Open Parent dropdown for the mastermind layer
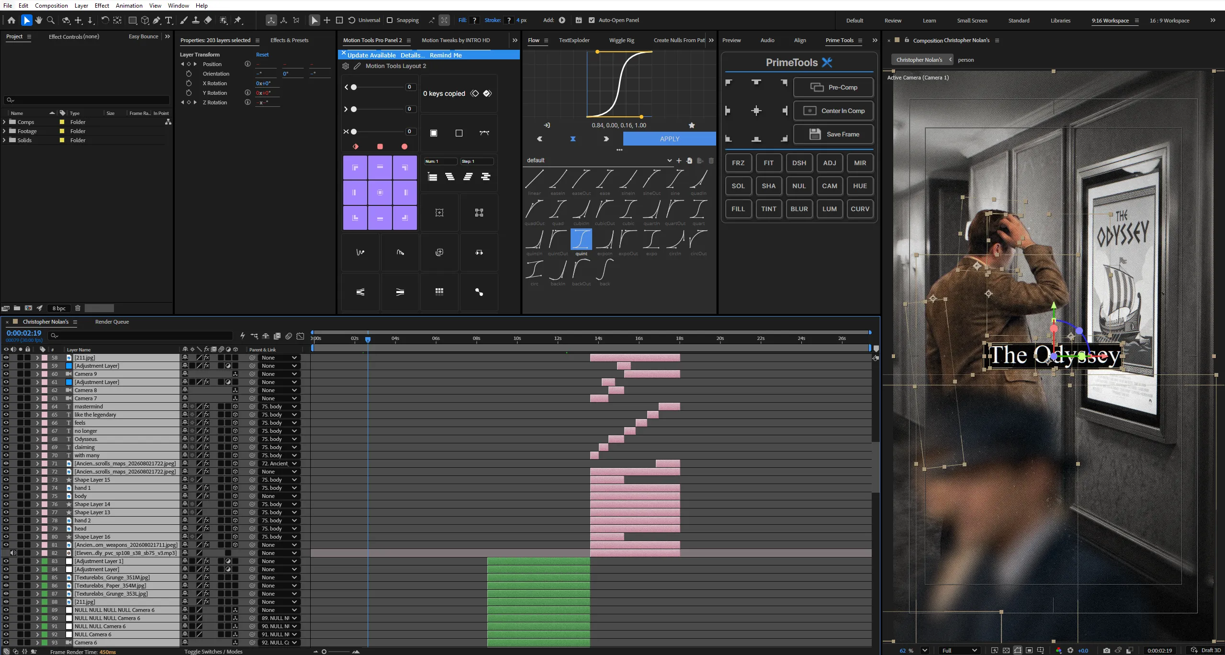 pyautogui.click(x=279, y=407)
